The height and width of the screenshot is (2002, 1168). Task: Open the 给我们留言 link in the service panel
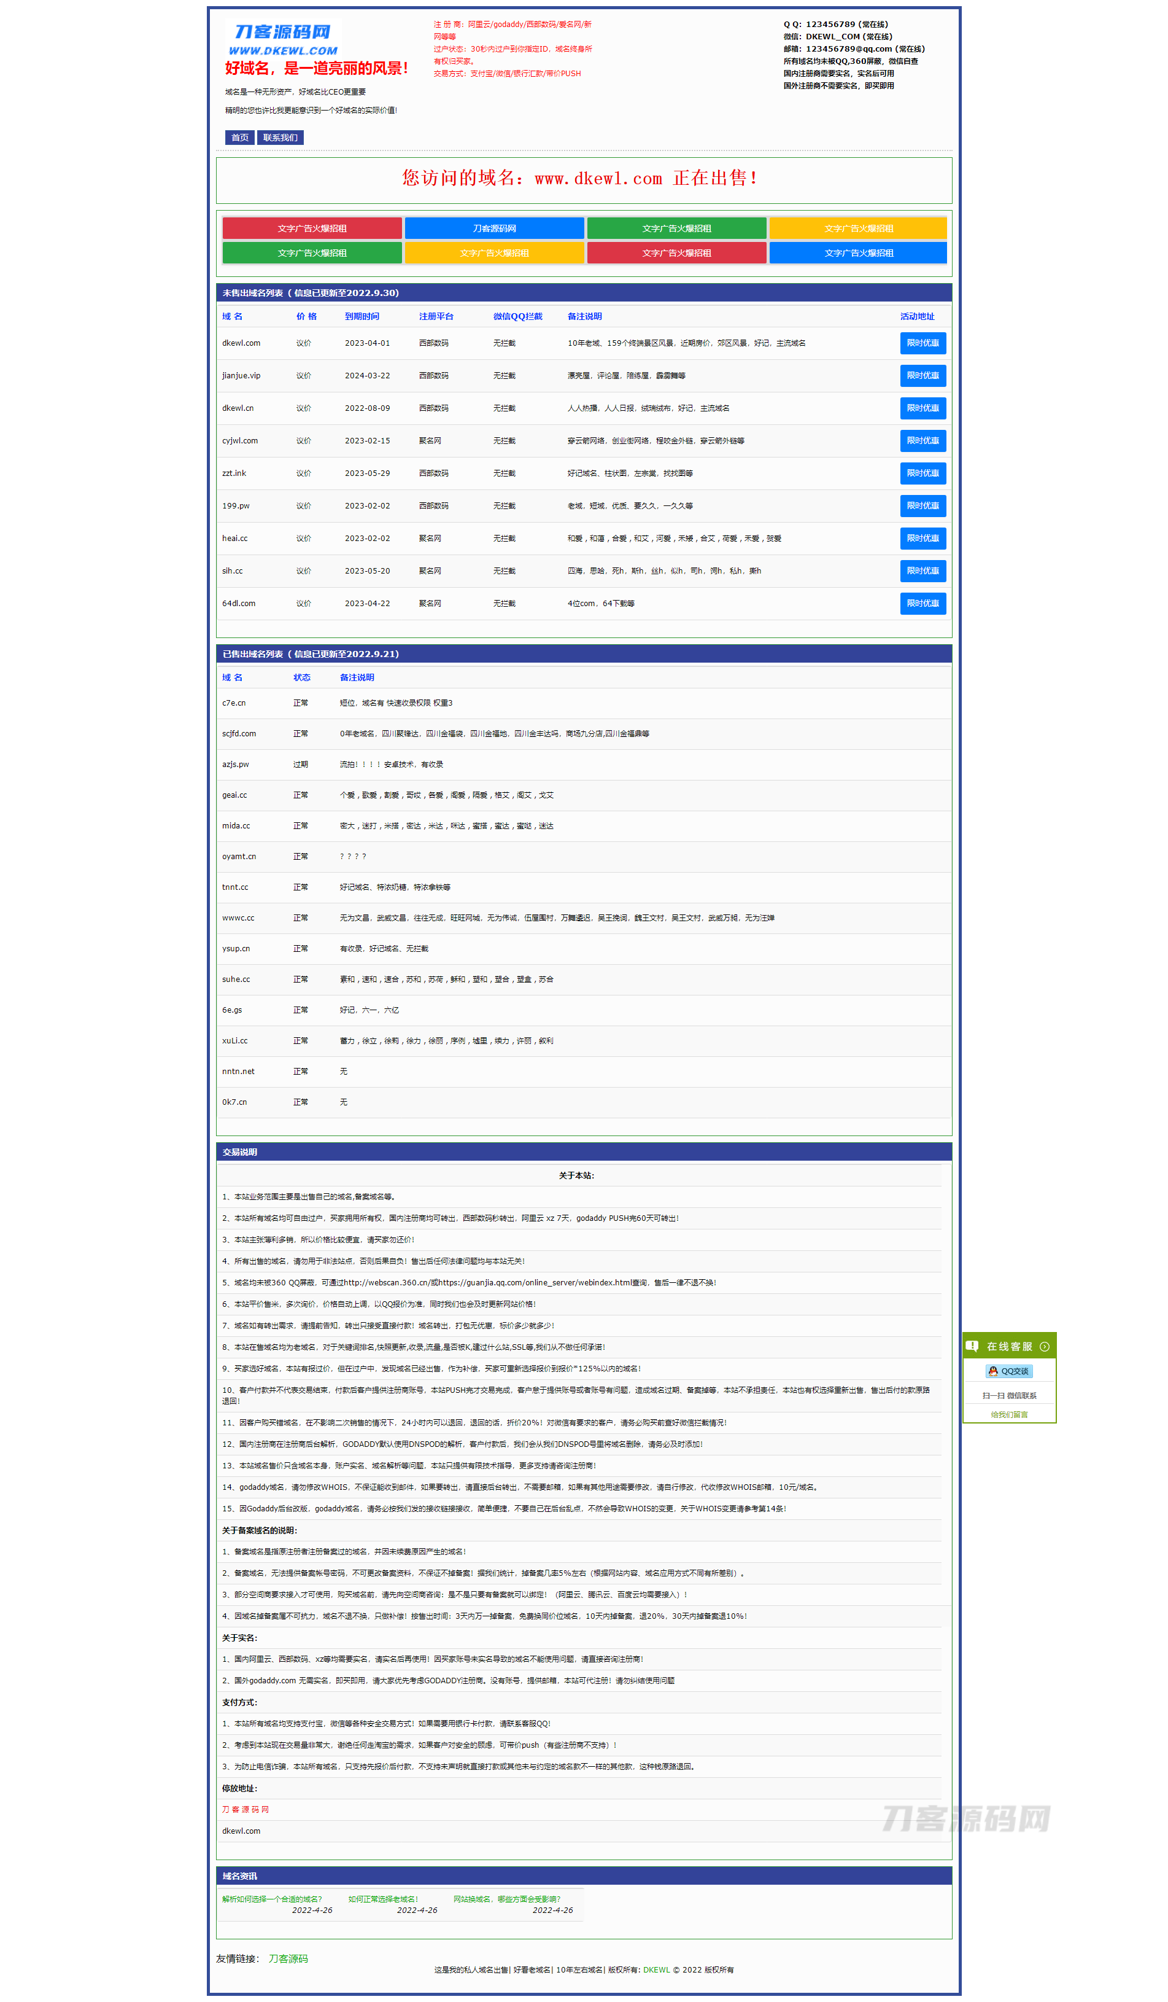pos(1008,1414)
